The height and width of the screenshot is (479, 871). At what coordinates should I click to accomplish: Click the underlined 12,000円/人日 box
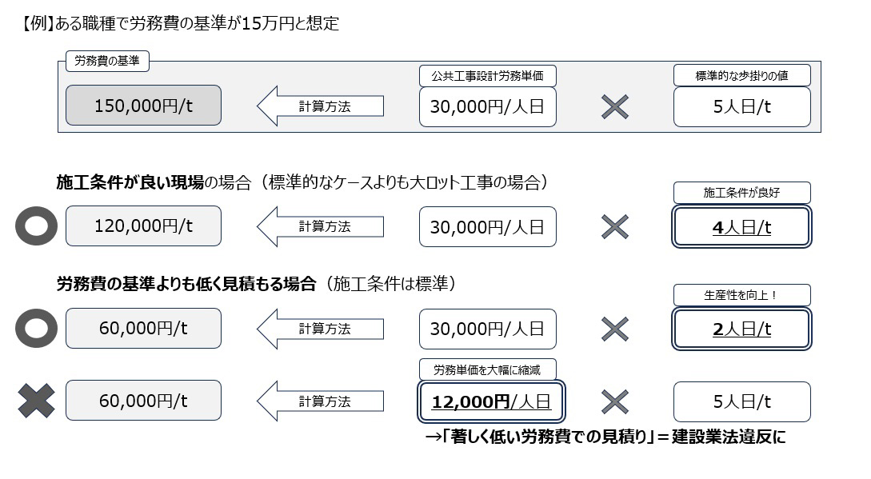tap(491, 401)
